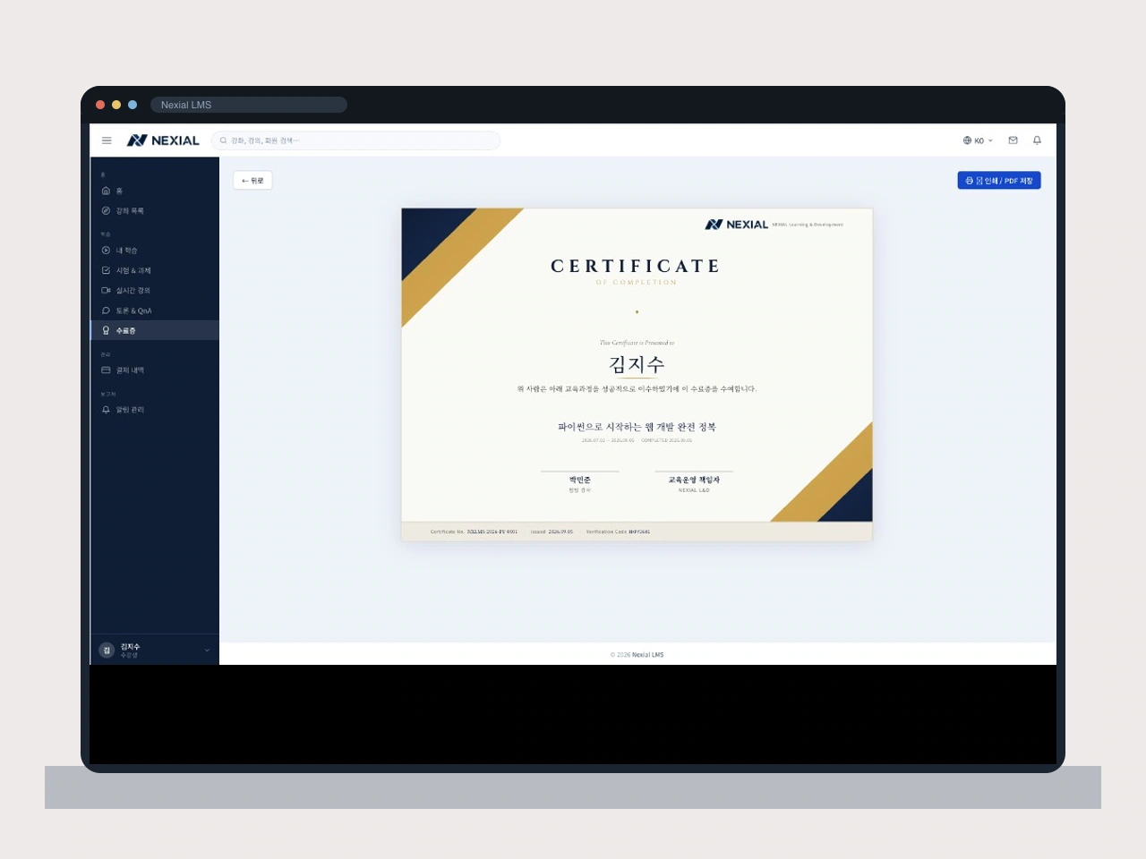Expand the 김지수 user profile menu
The height and width of the screenshot is (859, 1146).
tap(155, 651)
